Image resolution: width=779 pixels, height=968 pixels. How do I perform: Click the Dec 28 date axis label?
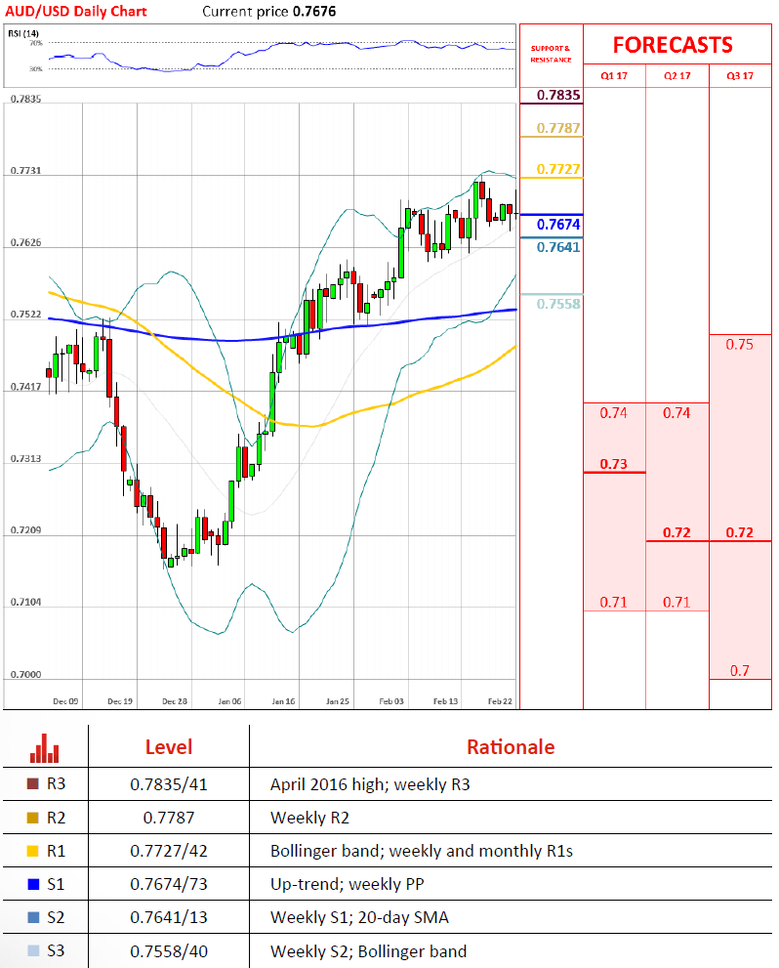tap(175, 701)
